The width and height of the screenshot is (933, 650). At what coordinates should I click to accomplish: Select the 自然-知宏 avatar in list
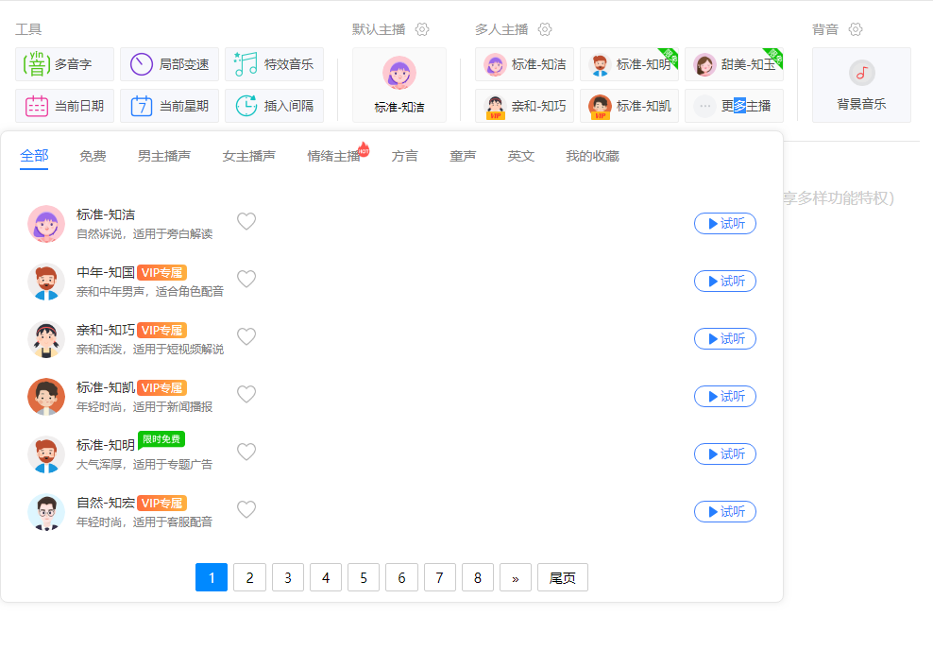click(x=46, y=512)
